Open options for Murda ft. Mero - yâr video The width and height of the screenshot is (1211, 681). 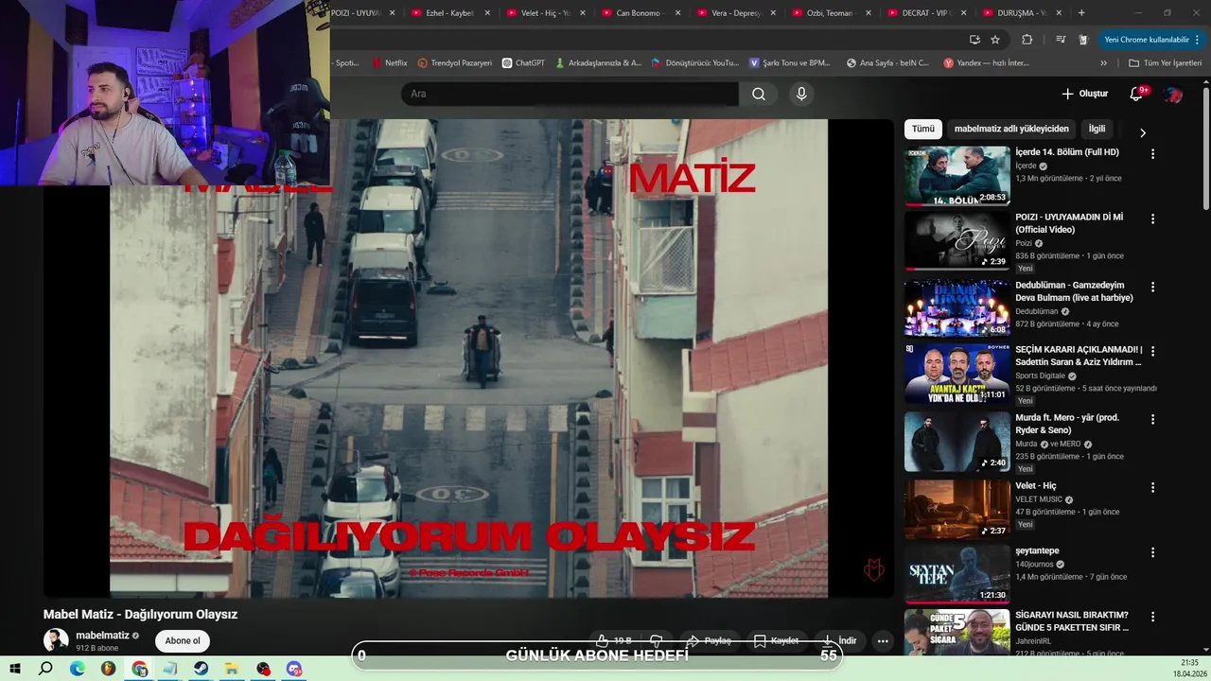[1152, 419]
